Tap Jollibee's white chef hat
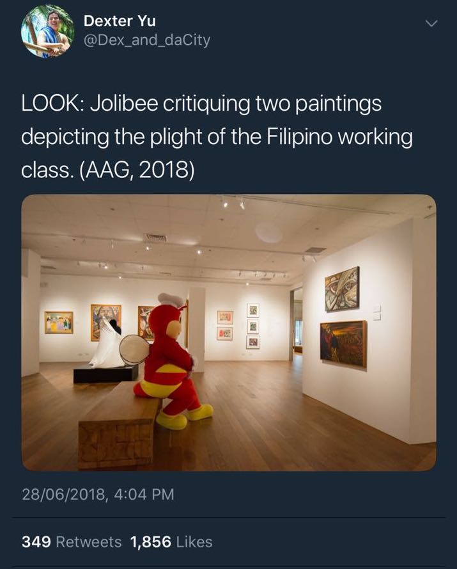The height and width of the screenshot is (569, 457). coord(171,300)
